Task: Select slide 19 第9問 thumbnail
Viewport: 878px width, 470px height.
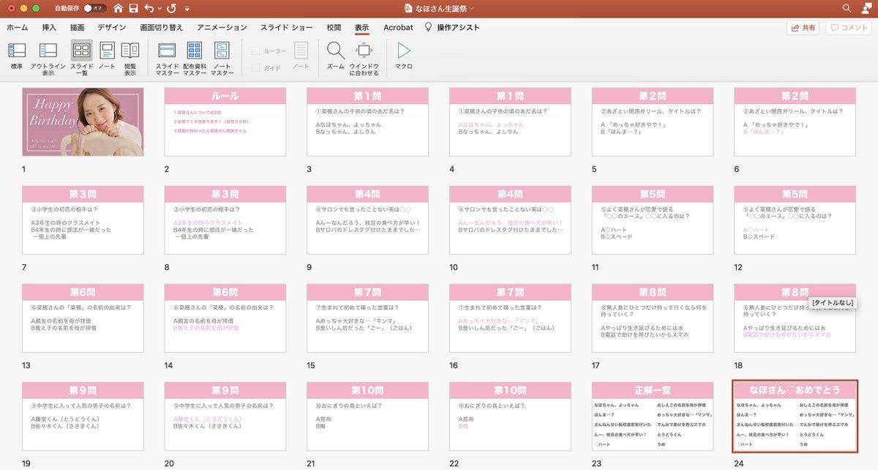Action: (x=83, y=416)
